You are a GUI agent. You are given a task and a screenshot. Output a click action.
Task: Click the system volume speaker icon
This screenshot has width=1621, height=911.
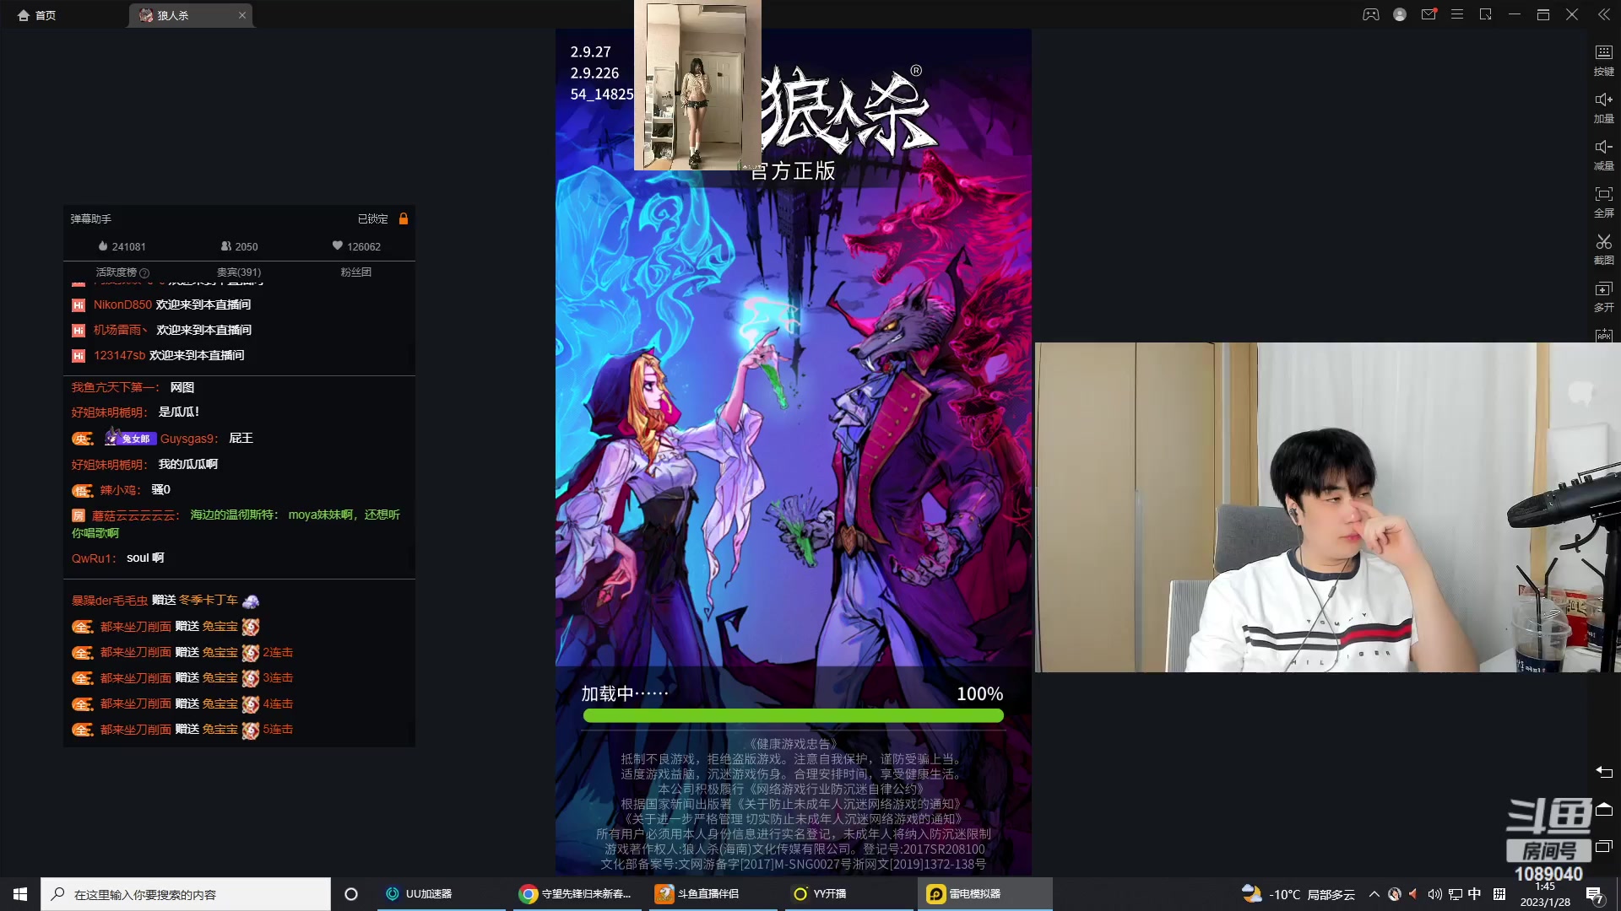point(1434,894)
